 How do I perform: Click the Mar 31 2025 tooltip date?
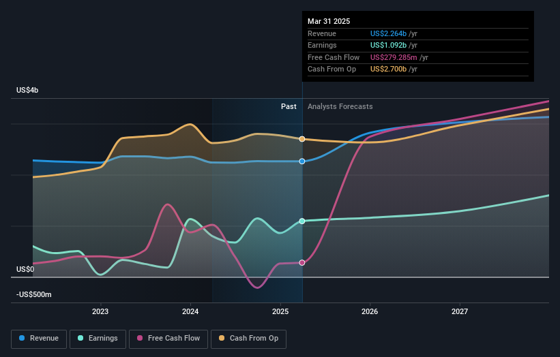(329, 21)
